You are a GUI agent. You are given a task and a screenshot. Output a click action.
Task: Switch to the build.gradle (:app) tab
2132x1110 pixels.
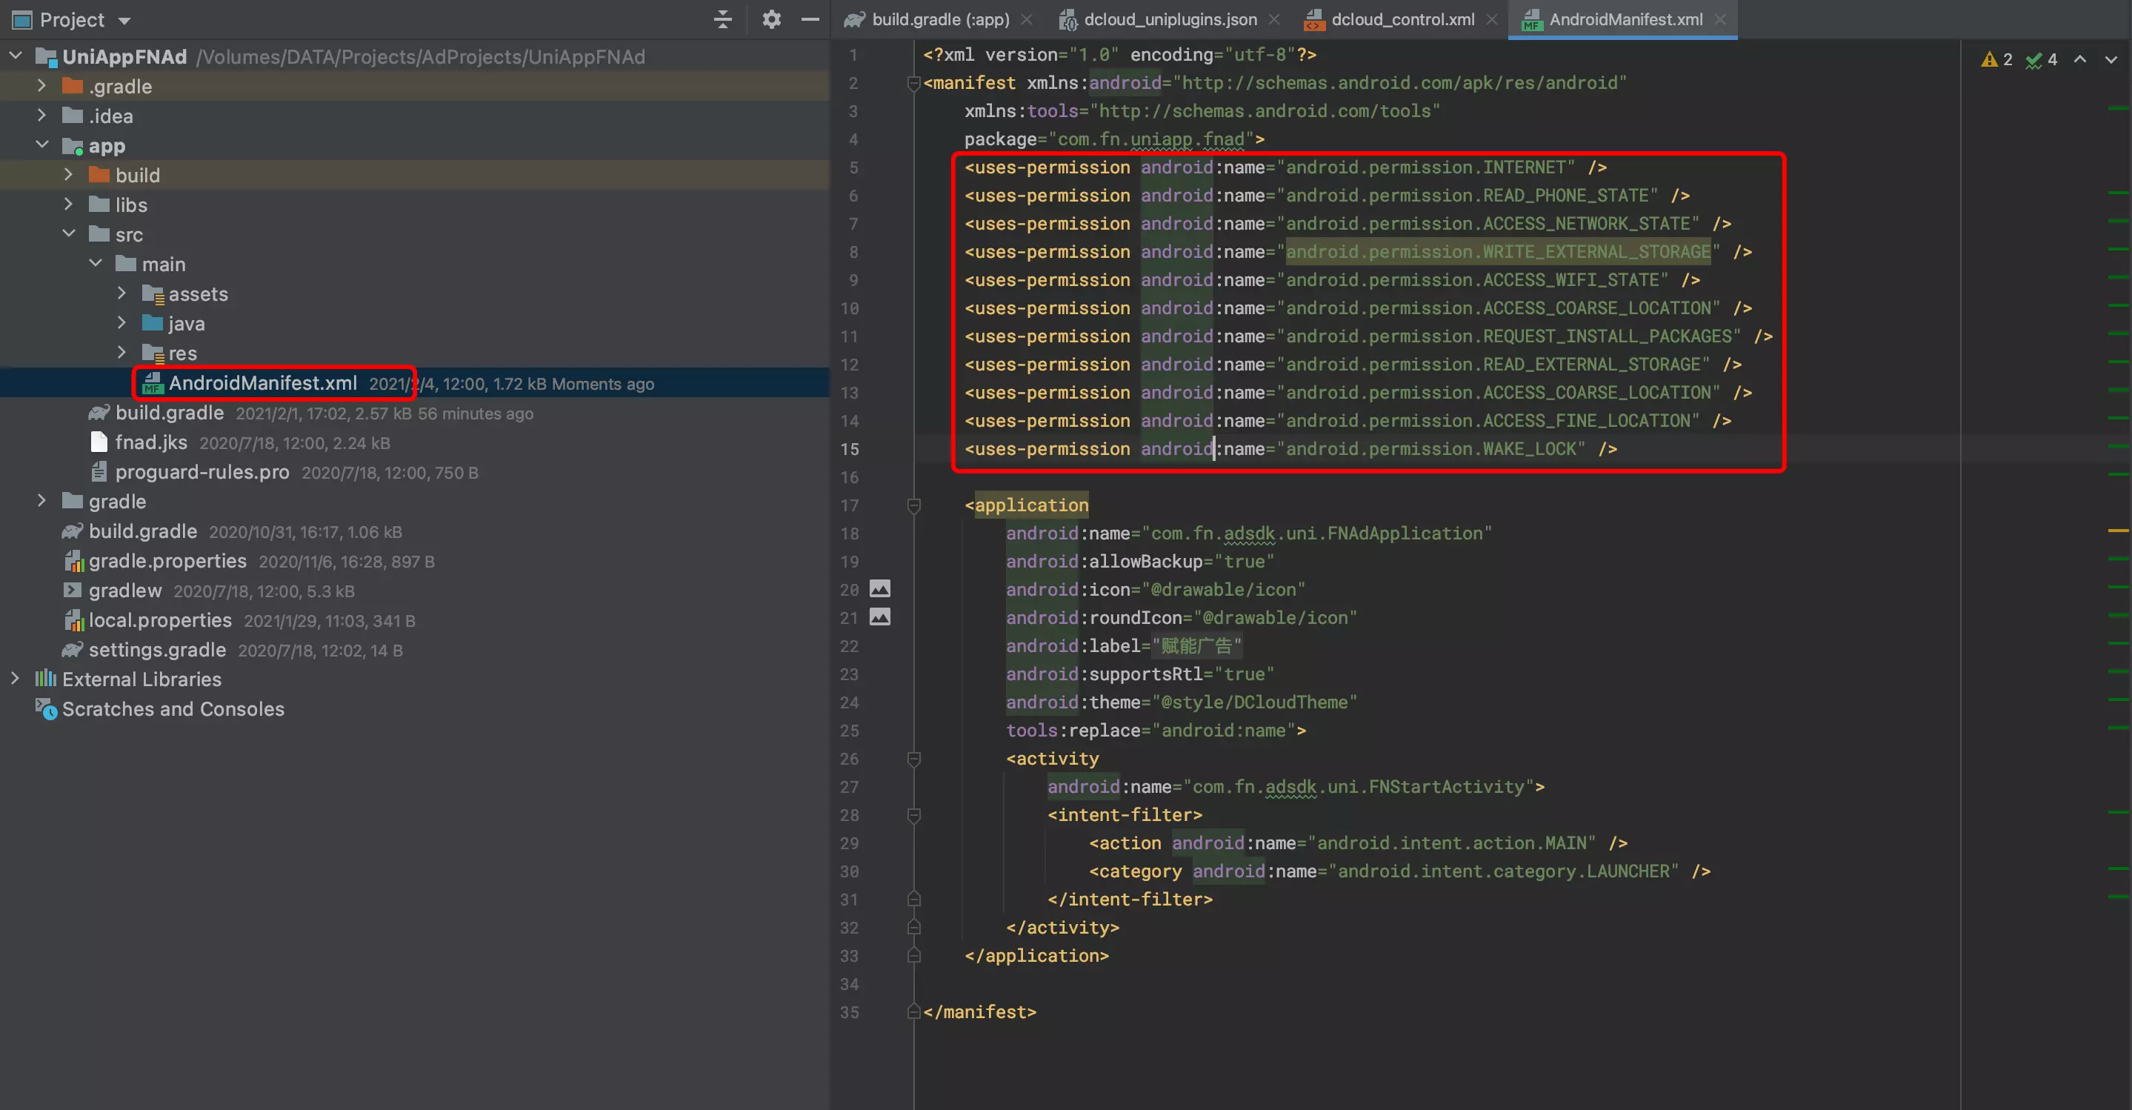[x=939, y=19]
